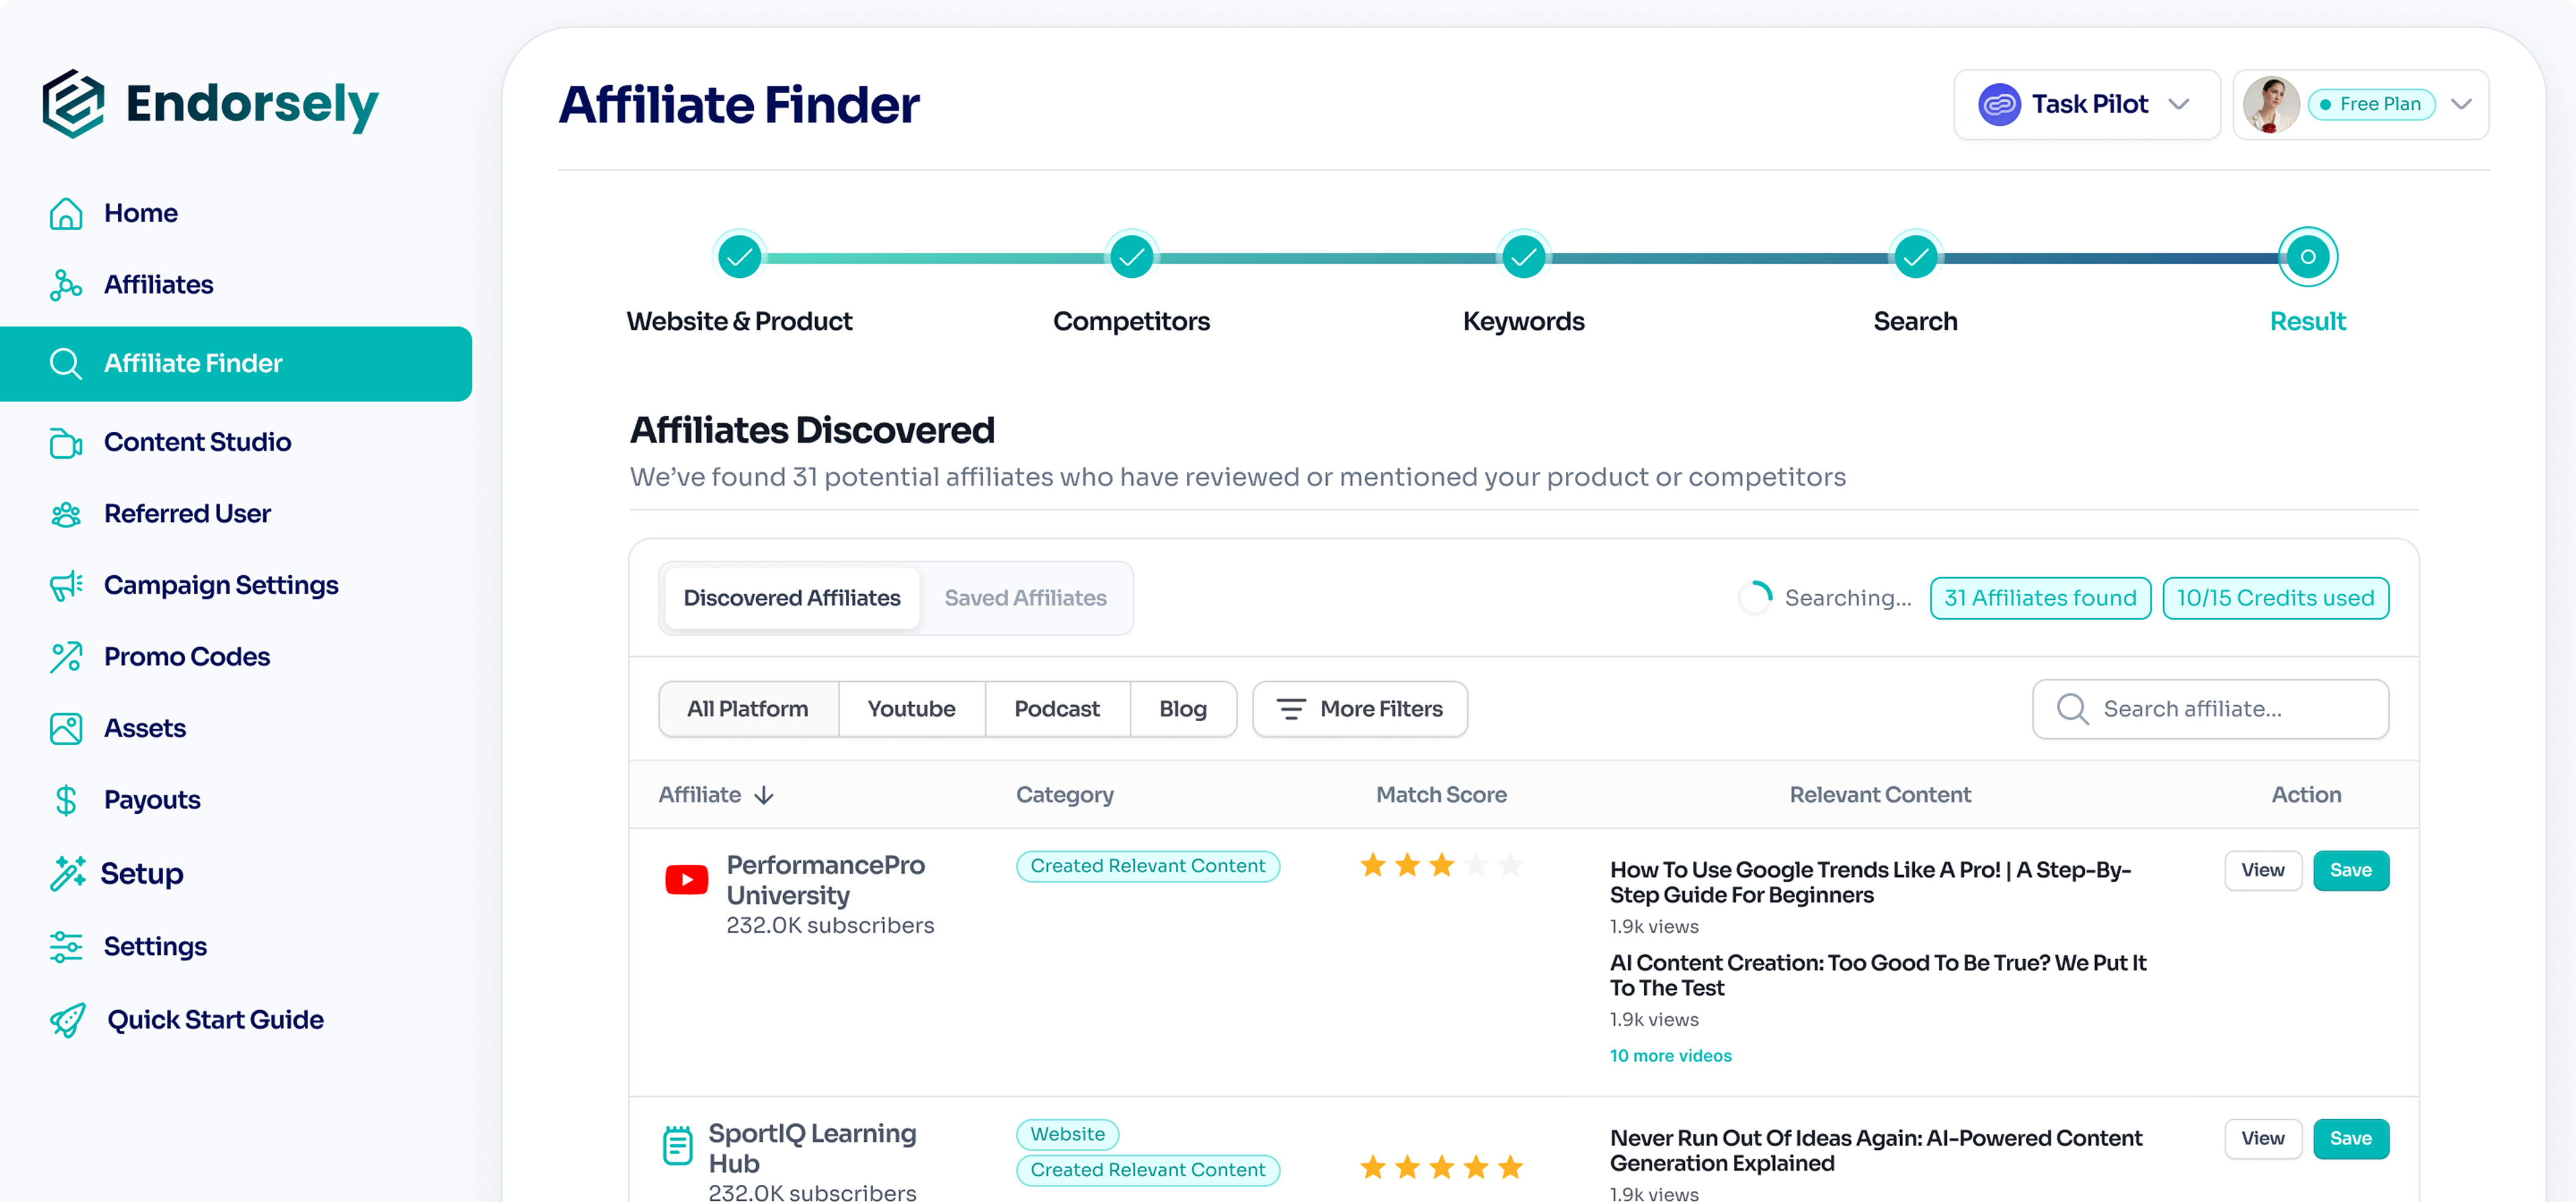This screenshot has height=1202, width=2576.
Task: Click the YouTube icon next to PerformancePro University
Action: (687, 880)
